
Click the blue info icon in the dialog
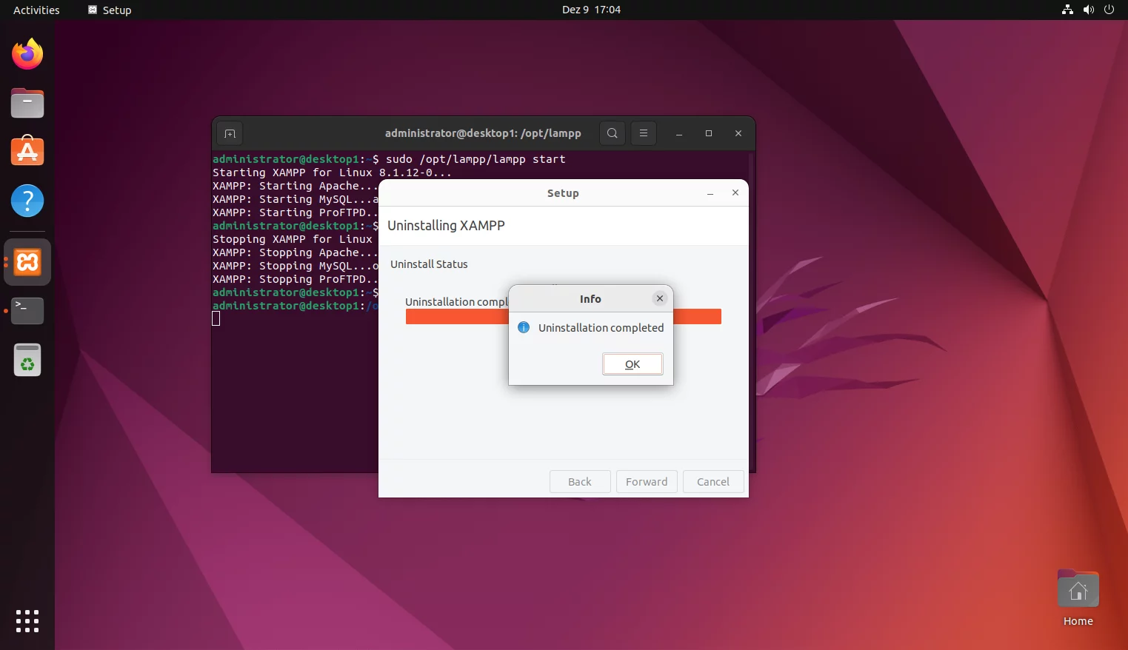(524, 327)
